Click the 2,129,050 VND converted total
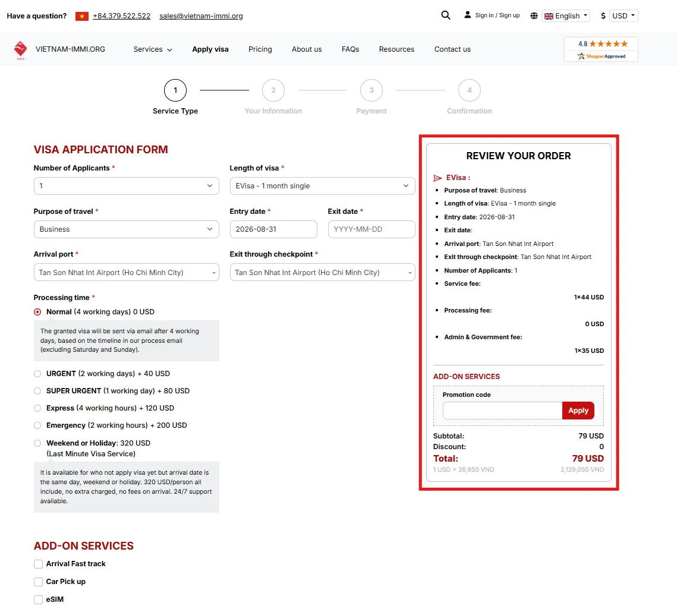 (582, 469)
